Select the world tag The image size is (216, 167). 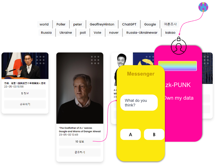click(x=44, y=24)
